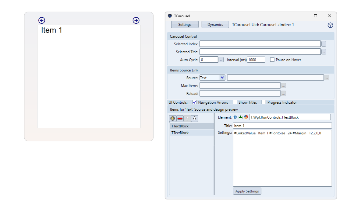Open the ellipsis browse button for Auto Cycle

(x=221, y=60)
